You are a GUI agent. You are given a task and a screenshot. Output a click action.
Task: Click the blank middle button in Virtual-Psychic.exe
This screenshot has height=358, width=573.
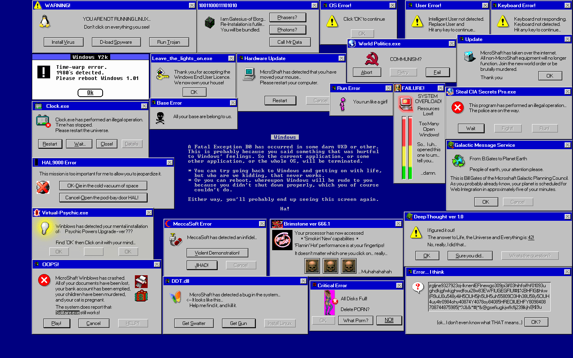94,252
